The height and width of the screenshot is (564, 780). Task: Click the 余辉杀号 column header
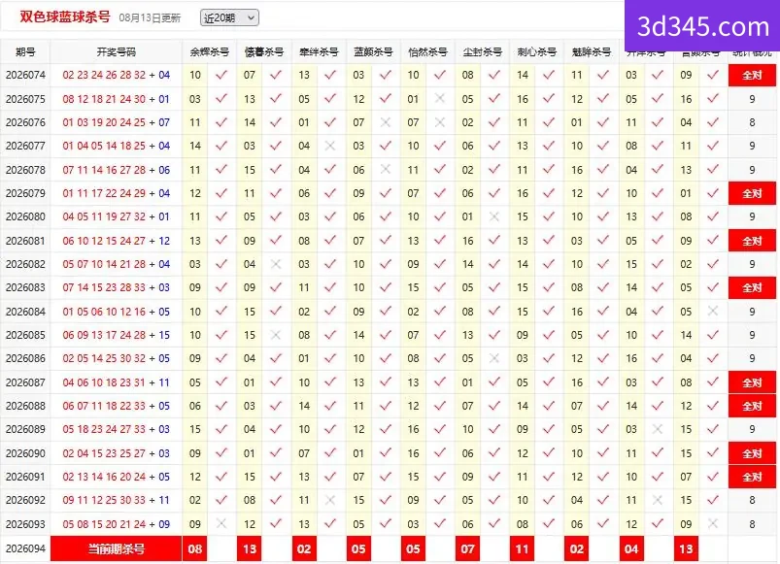pos(210,51)
